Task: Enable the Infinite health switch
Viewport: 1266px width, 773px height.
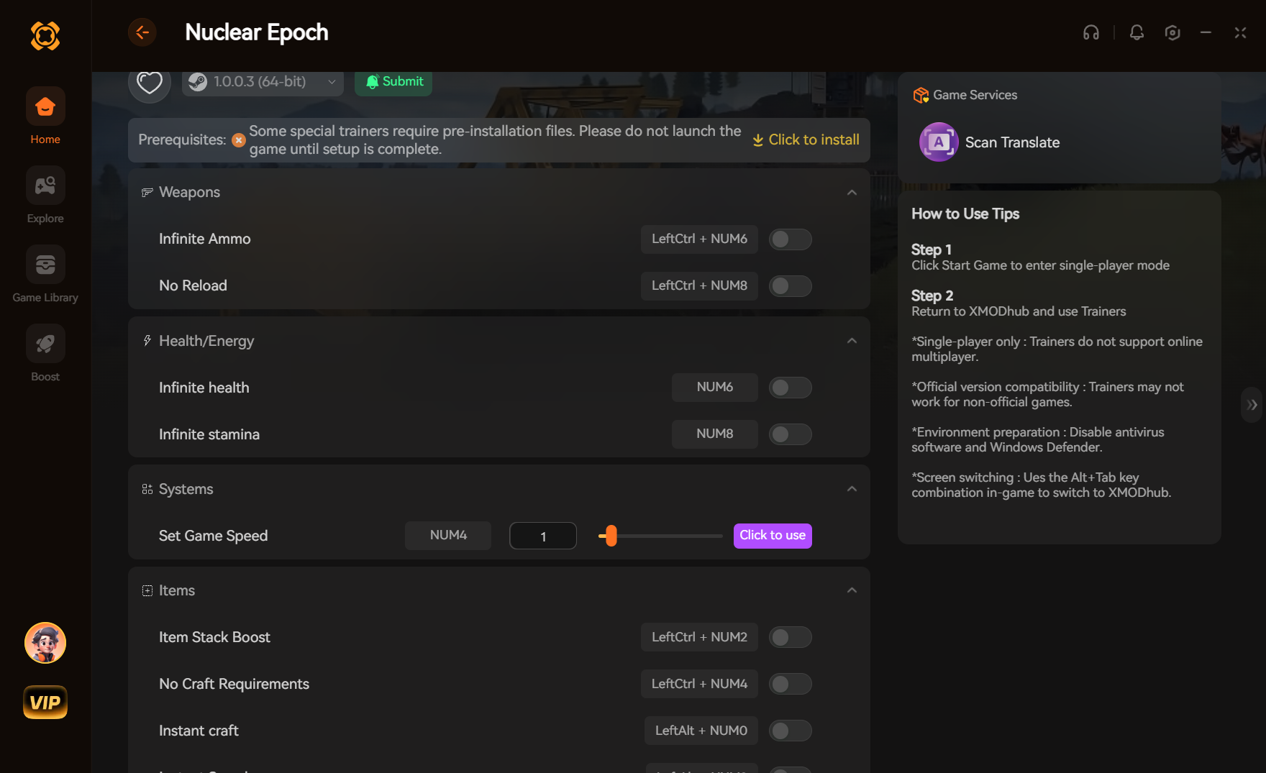Action: pyautogui.click(x=790, y=388)
